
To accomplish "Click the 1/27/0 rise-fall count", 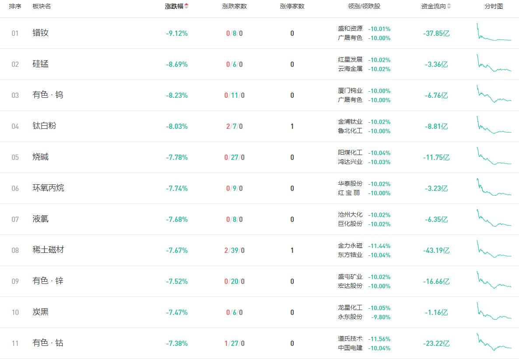I will [x=235, y=344].
